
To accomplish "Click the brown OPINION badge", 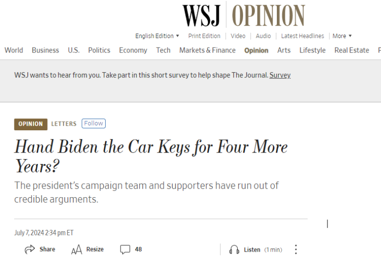I will click(31, 124).
